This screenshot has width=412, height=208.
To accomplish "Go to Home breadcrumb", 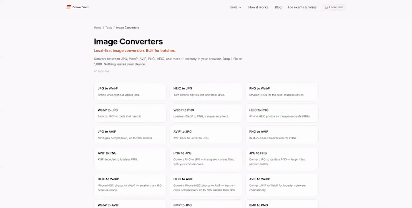I will (x=98, y=28).
